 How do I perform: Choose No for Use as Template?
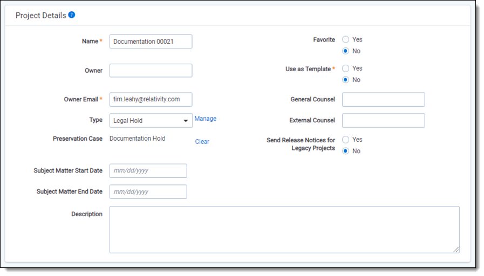(346, 80)
